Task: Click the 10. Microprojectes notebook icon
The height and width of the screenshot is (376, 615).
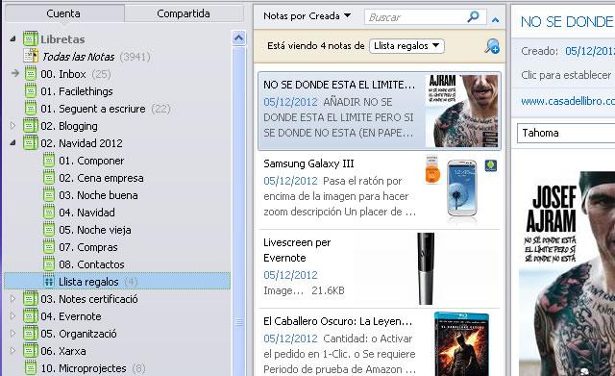Action: 31,368
